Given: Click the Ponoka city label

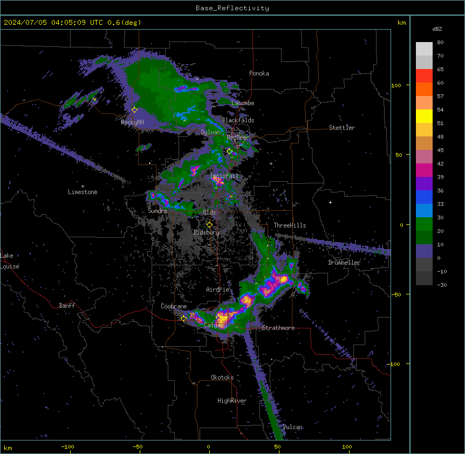Looking at the screenshot, I should pos(259,73).
